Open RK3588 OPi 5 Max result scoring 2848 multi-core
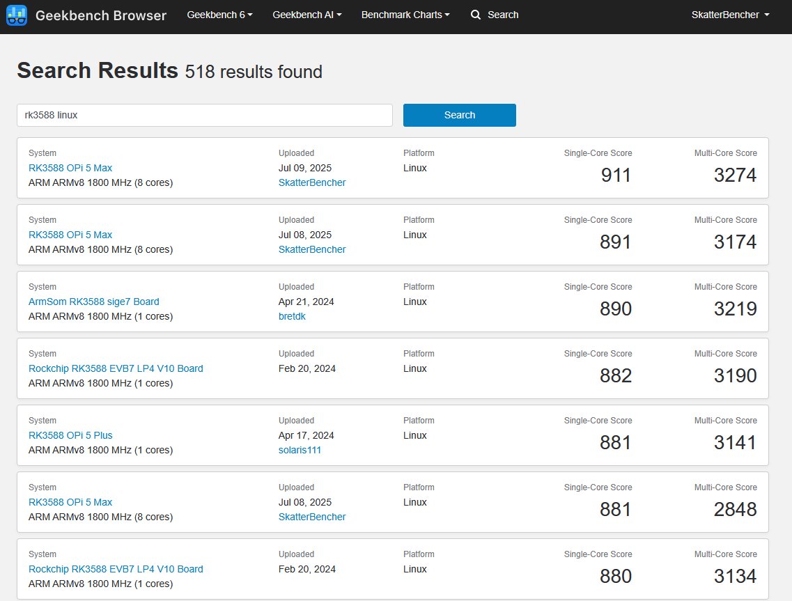The height and width of the screenshot is (601, 792). point(70,502)
